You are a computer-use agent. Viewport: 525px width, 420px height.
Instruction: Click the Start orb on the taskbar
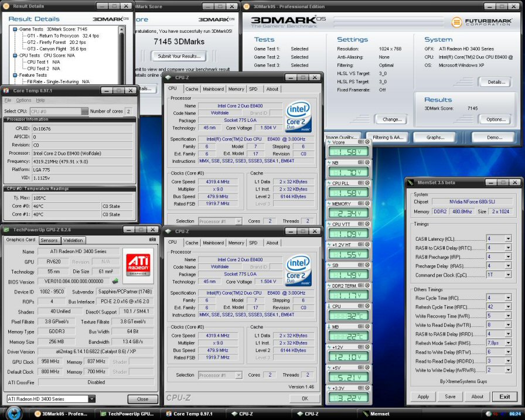pyautogui.click(x=13, y=413)
